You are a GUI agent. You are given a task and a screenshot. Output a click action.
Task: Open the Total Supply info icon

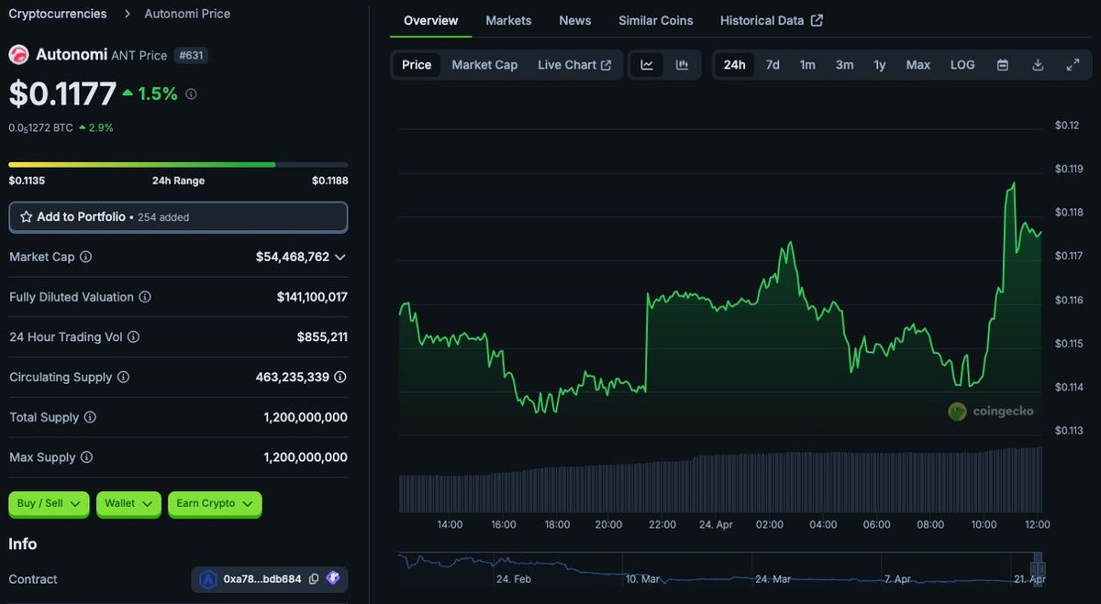tap(90, 417)
